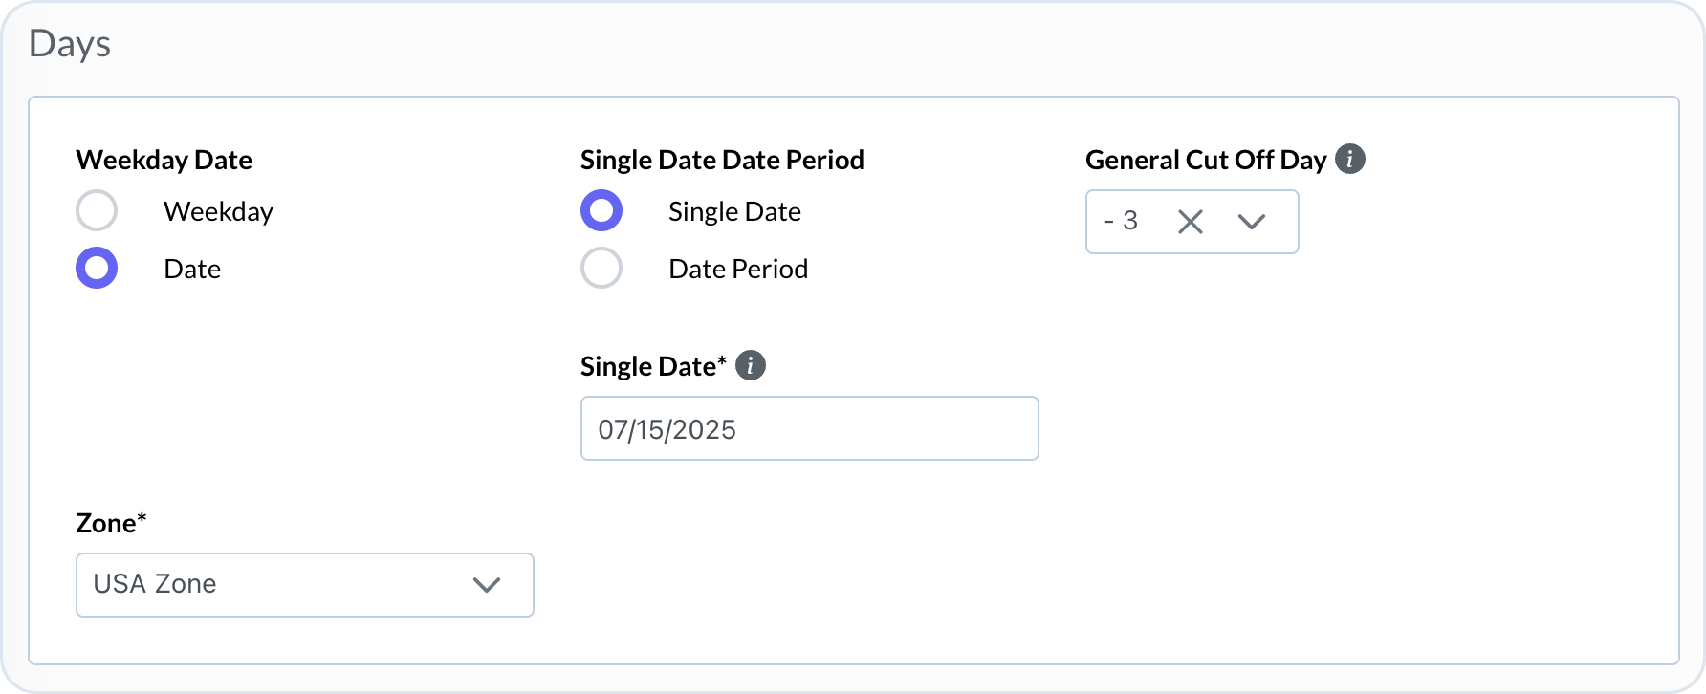
Task: Choose the Date Period radio option
Action: [x=601, y=269]
